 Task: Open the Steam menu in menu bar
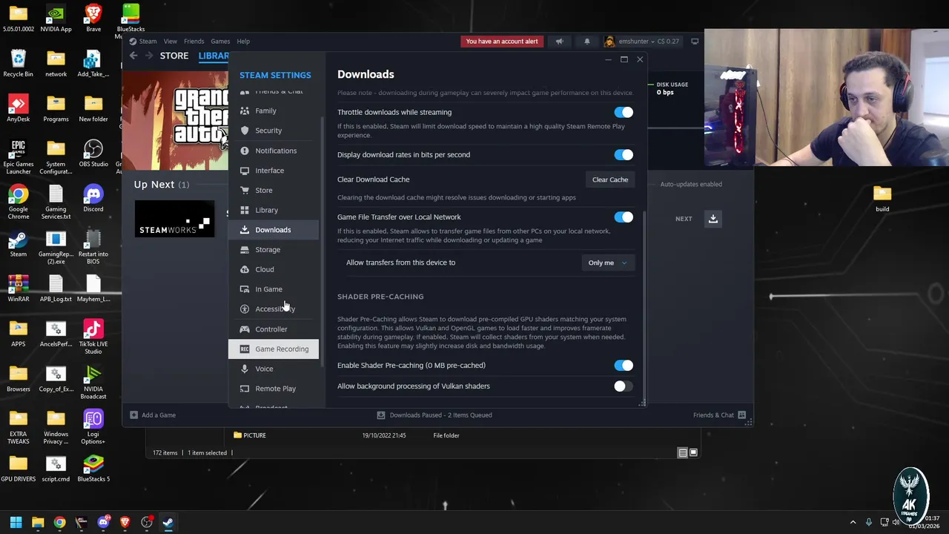point(148,42)
